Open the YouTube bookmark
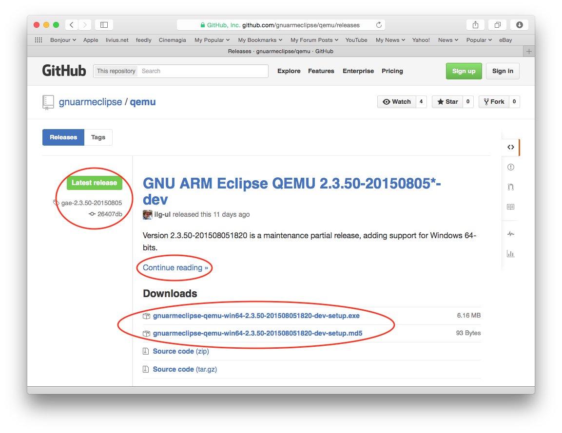The width and height of the screenshot is (562, 433). 356,40
